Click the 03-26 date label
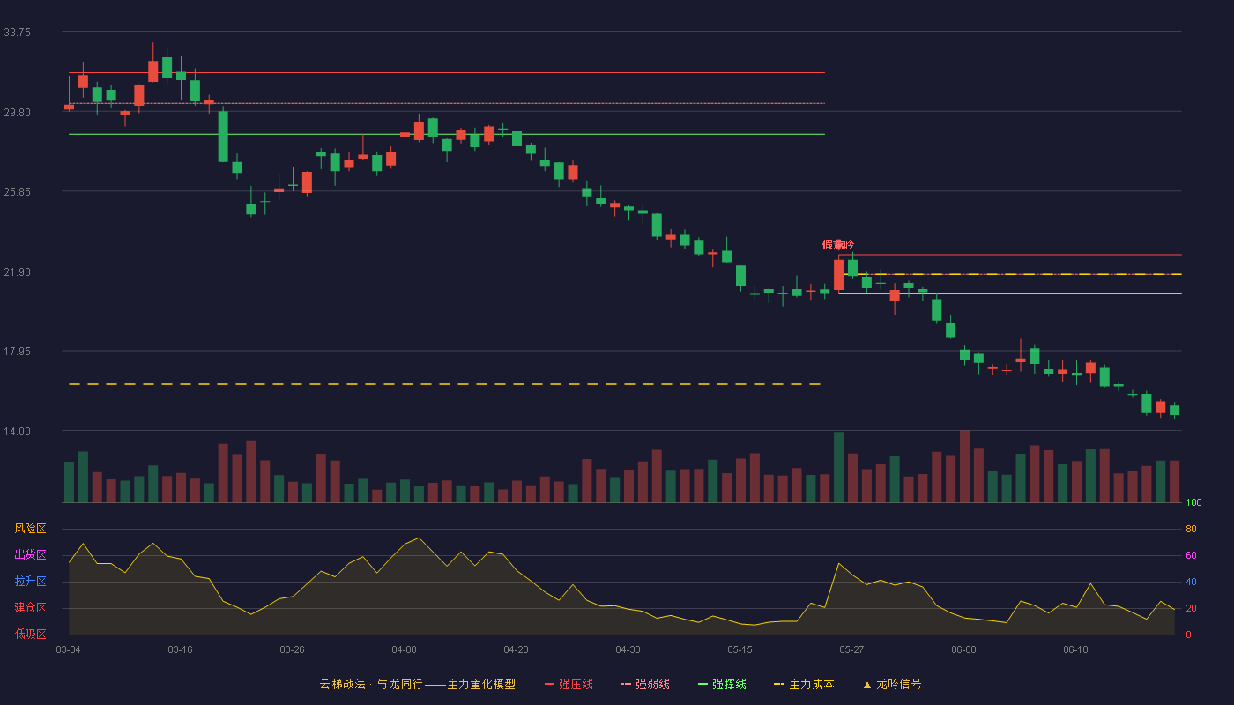The width and height of the screenshot is (1234, 705). [292, 649]
